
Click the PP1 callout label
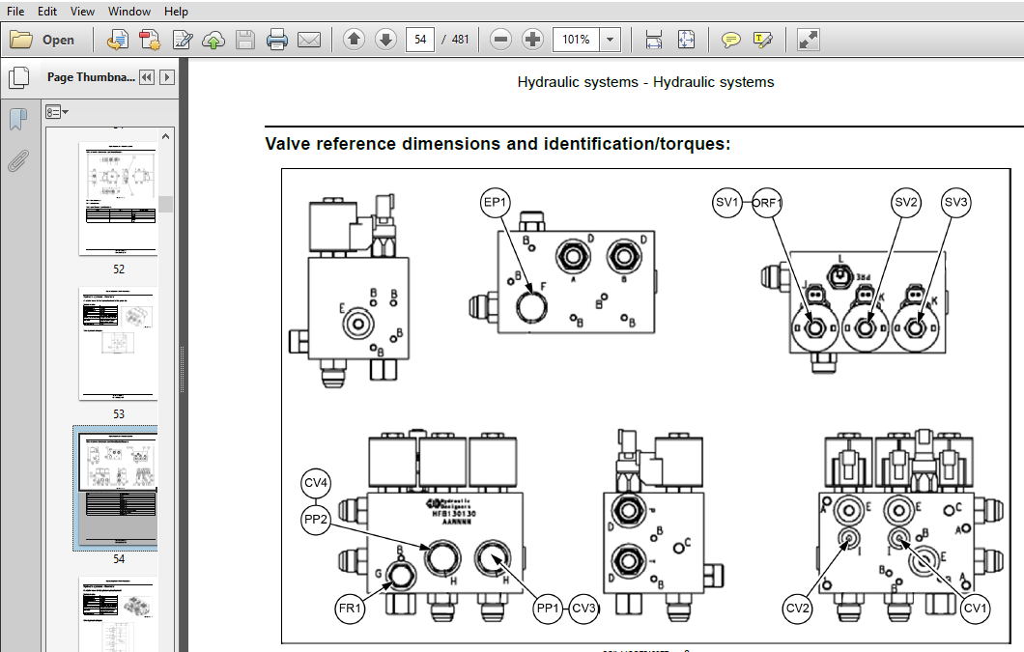pyautogui.click(x=548, y=609)
